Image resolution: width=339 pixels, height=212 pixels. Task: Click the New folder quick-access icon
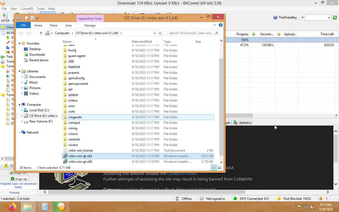click(x=32, y=18)
